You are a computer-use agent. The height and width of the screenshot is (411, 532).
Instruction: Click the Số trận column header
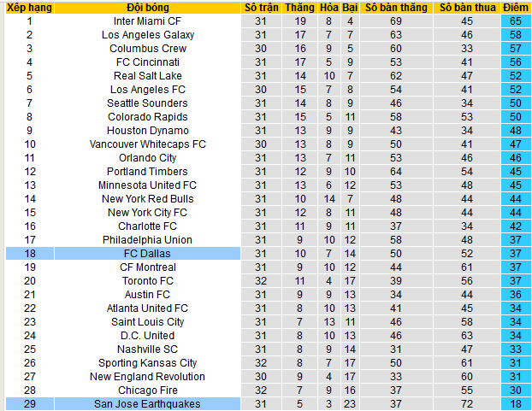[x=262, y=7]
